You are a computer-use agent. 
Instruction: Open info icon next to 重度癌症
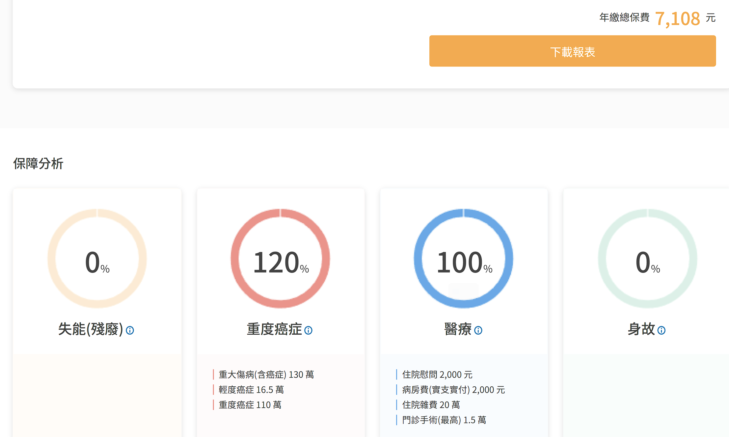pos(308,330)
